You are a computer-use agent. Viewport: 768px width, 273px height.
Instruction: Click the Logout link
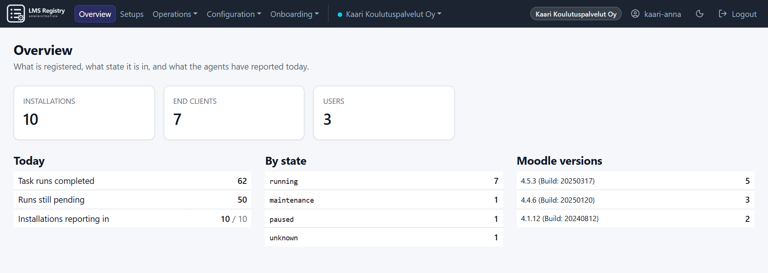coord(738,14)
